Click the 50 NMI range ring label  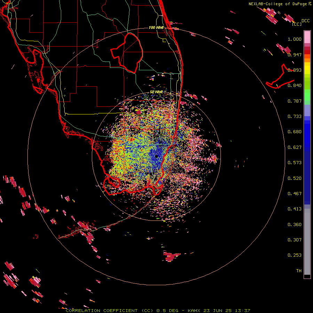pos(156,92)
